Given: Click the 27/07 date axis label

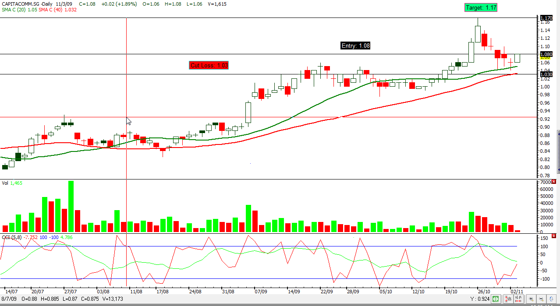Looking at the screenshot, I should pyautogui.click(x=71, y=291).
